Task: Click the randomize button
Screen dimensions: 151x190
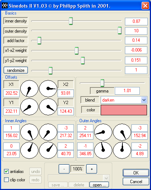Action: pyautogui.click(x=16, y=70)
